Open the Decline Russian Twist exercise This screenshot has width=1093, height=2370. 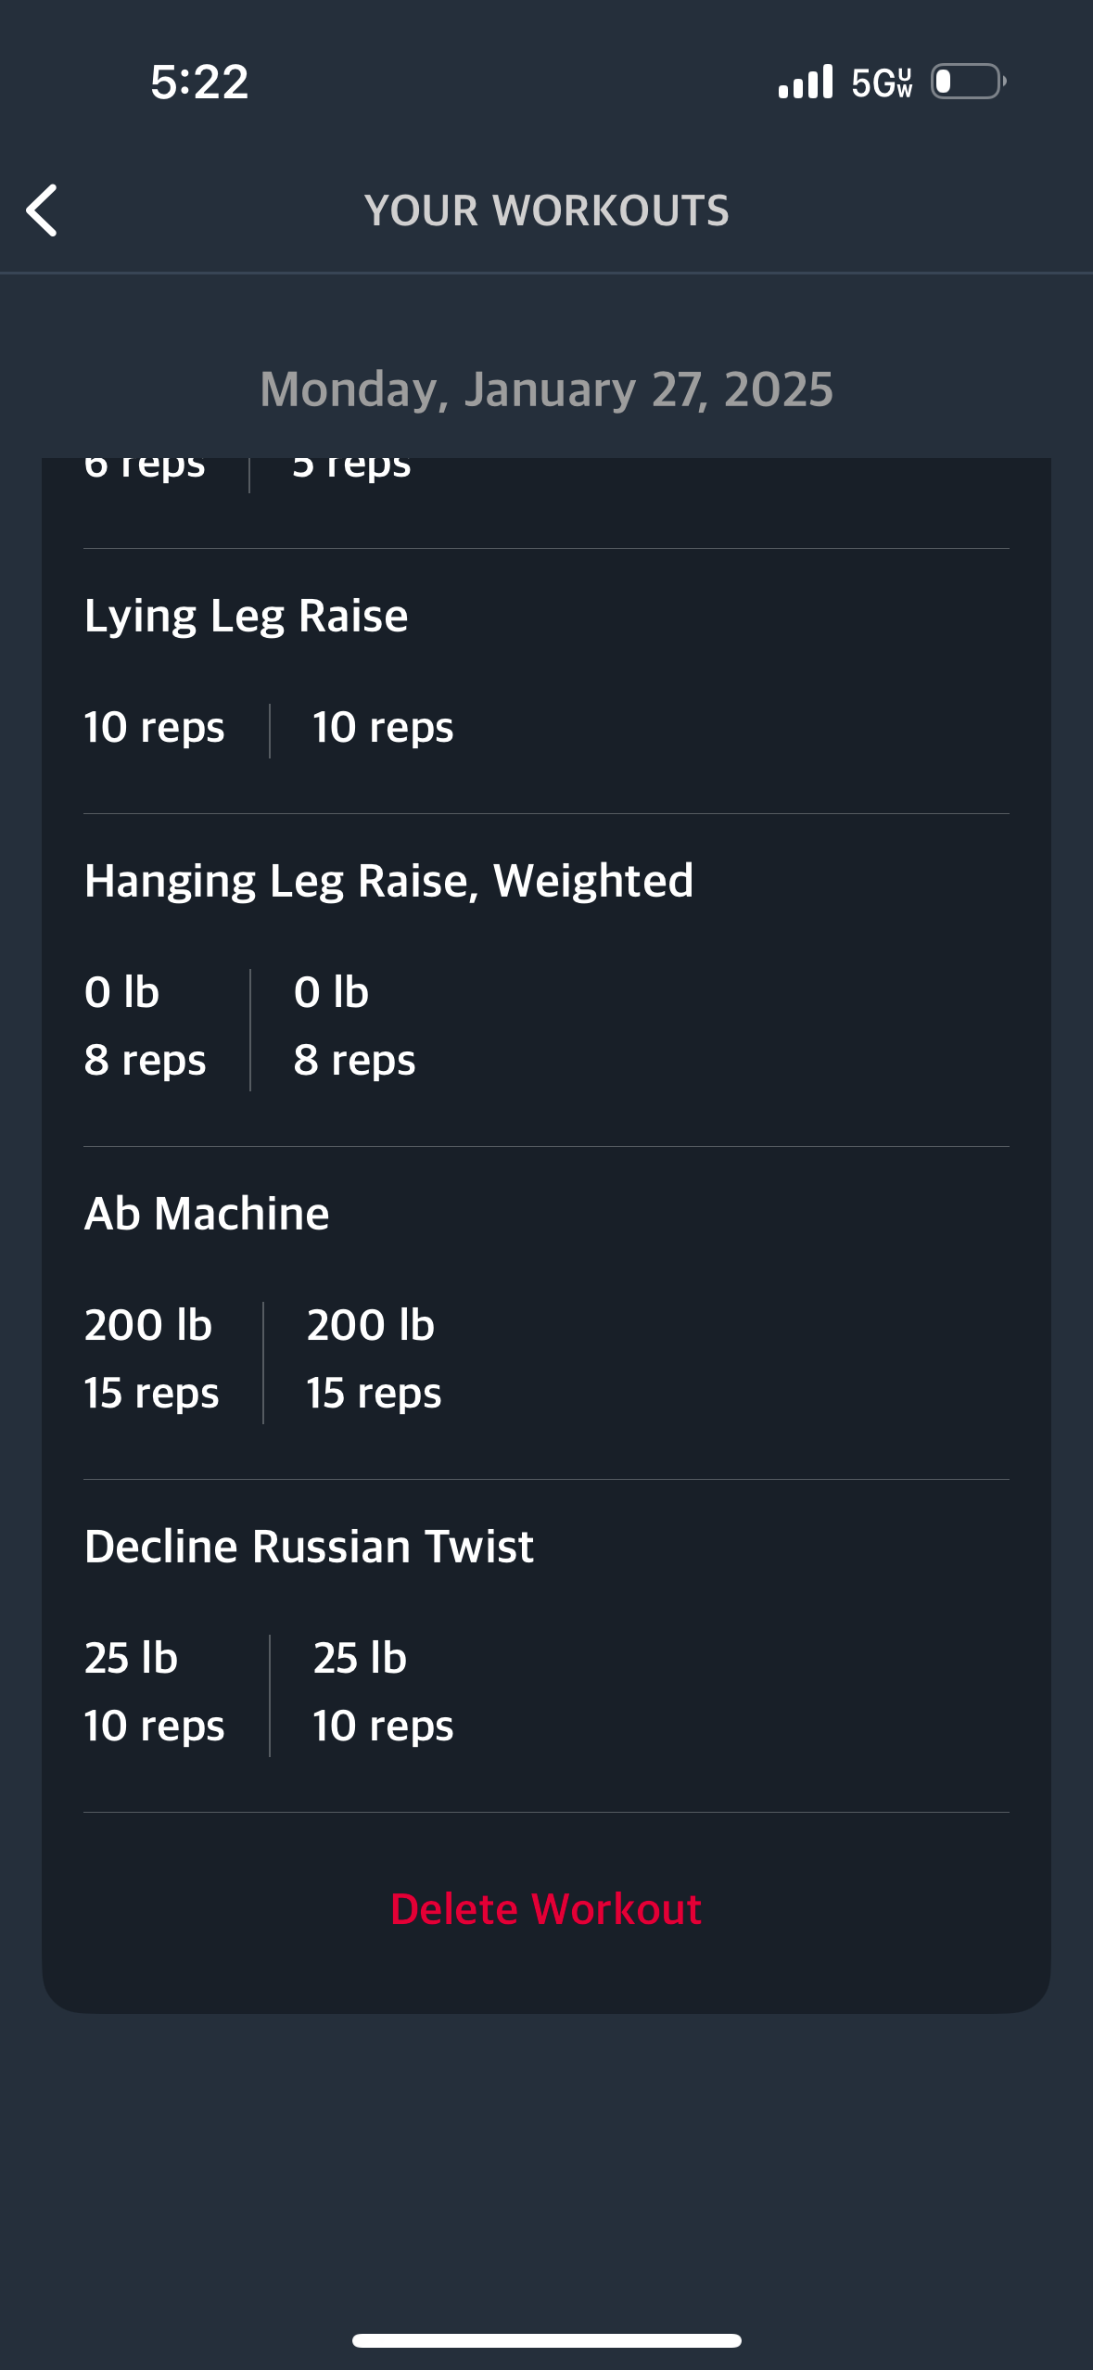[309, 1546]
